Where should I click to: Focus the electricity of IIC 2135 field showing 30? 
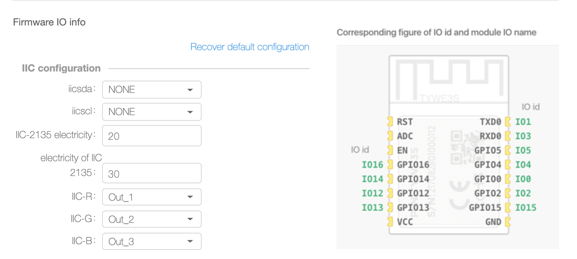[x=151, y=173]
